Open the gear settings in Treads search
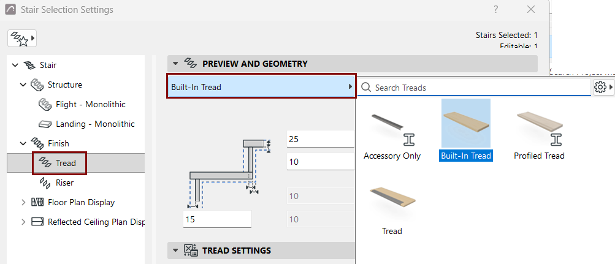 click(x=603, y=88)
